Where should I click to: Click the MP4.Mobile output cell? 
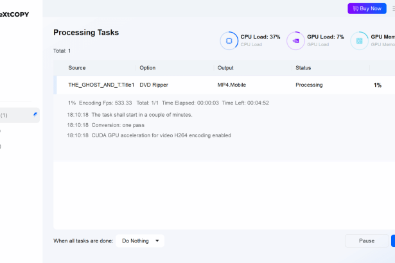coord(232,85)
